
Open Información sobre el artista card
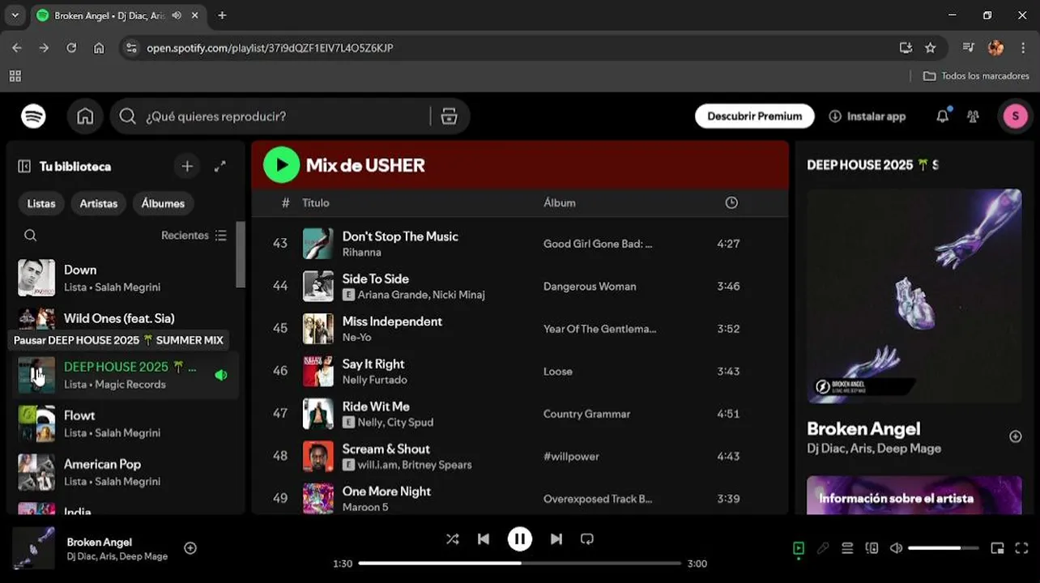coord(914,495)
